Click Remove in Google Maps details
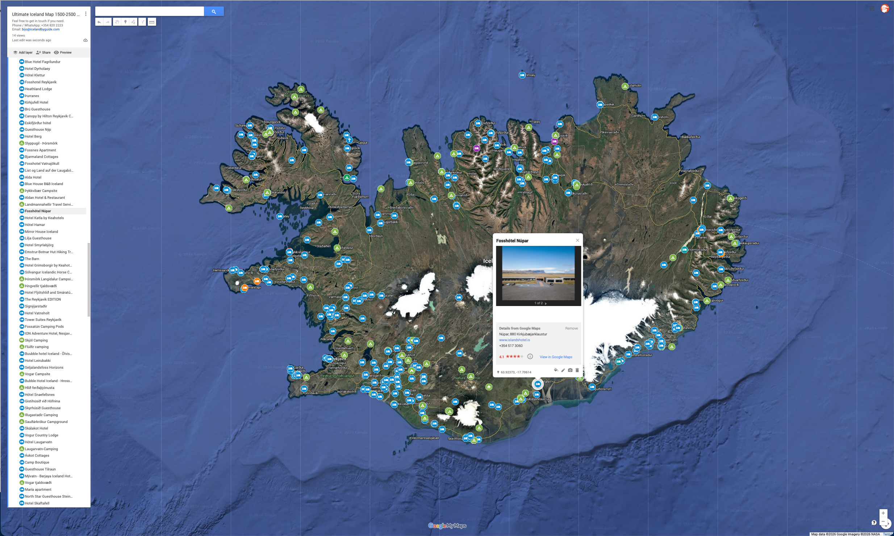894x536 pixels. pyautogui.click(x=571, y=328)
